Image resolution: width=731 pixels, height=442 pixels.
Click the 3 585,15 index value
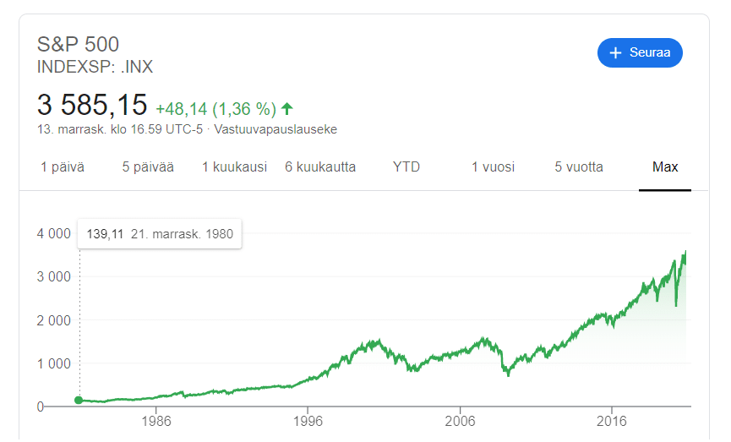click(x=92, y=105)
